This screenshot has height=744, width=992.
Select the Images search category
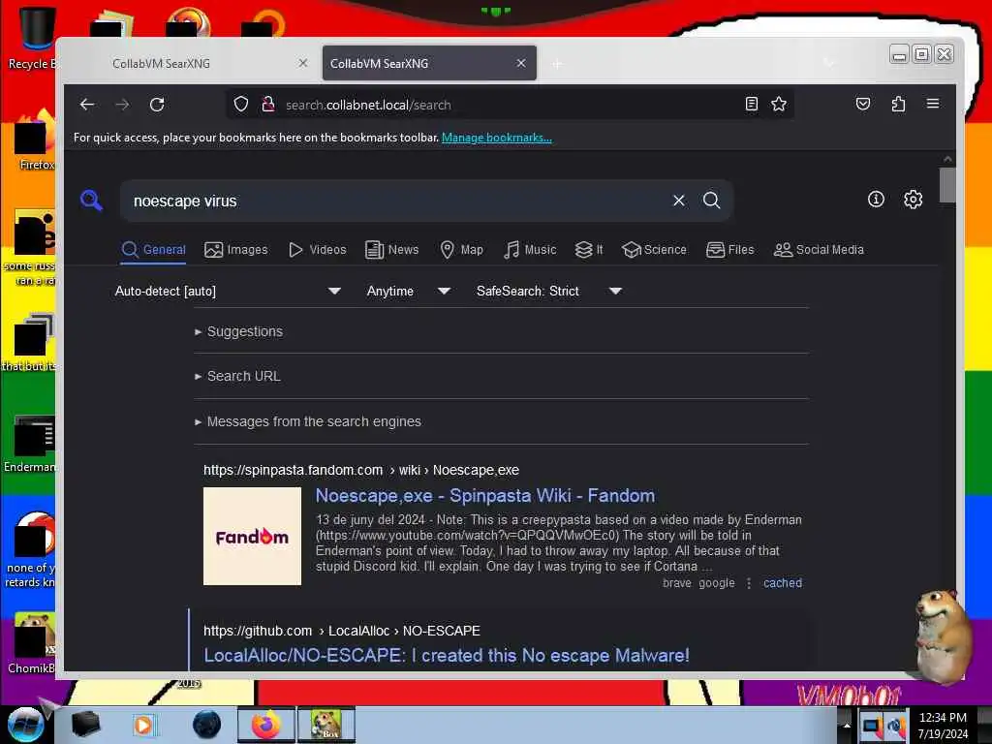click(x=236, y=249)
